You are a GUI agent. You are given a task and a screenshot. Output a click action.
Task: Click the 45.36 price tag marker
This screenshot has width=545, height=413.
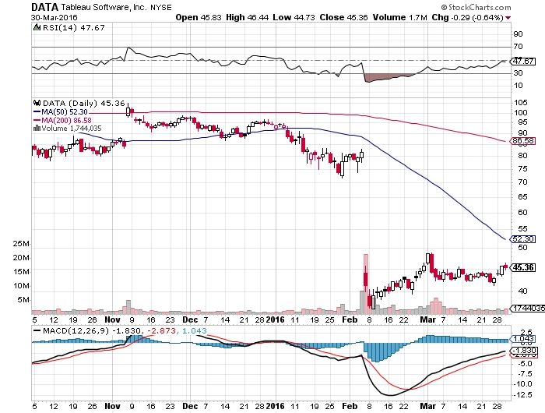[x=523, y=267]
